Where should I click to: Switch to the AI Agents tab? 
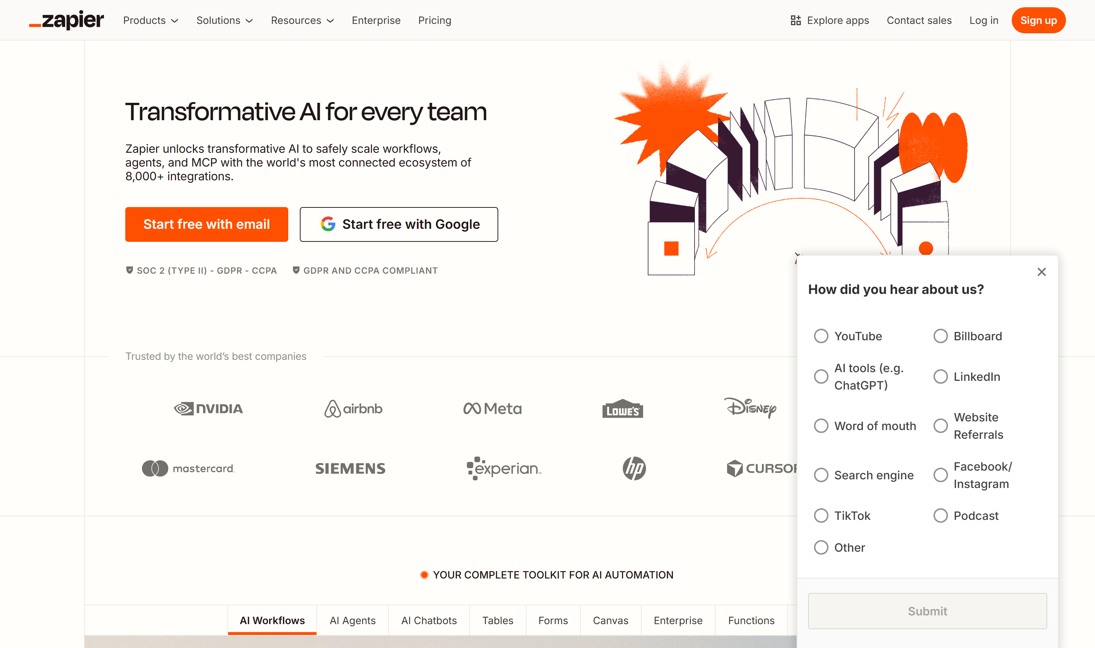352,620
